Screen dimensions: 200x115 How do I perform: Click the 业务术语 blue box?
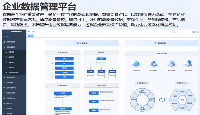point(63,93)
